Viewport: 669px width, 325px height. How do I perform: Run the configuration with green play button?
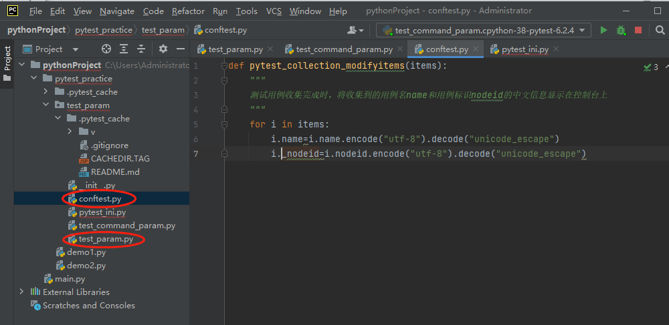coord(603,30)
